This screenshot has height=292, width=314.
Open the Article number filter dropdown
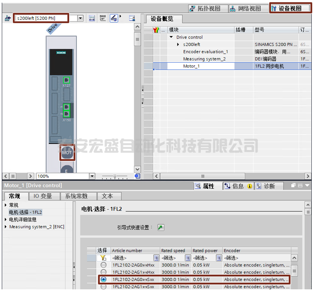tap(156, 258)
